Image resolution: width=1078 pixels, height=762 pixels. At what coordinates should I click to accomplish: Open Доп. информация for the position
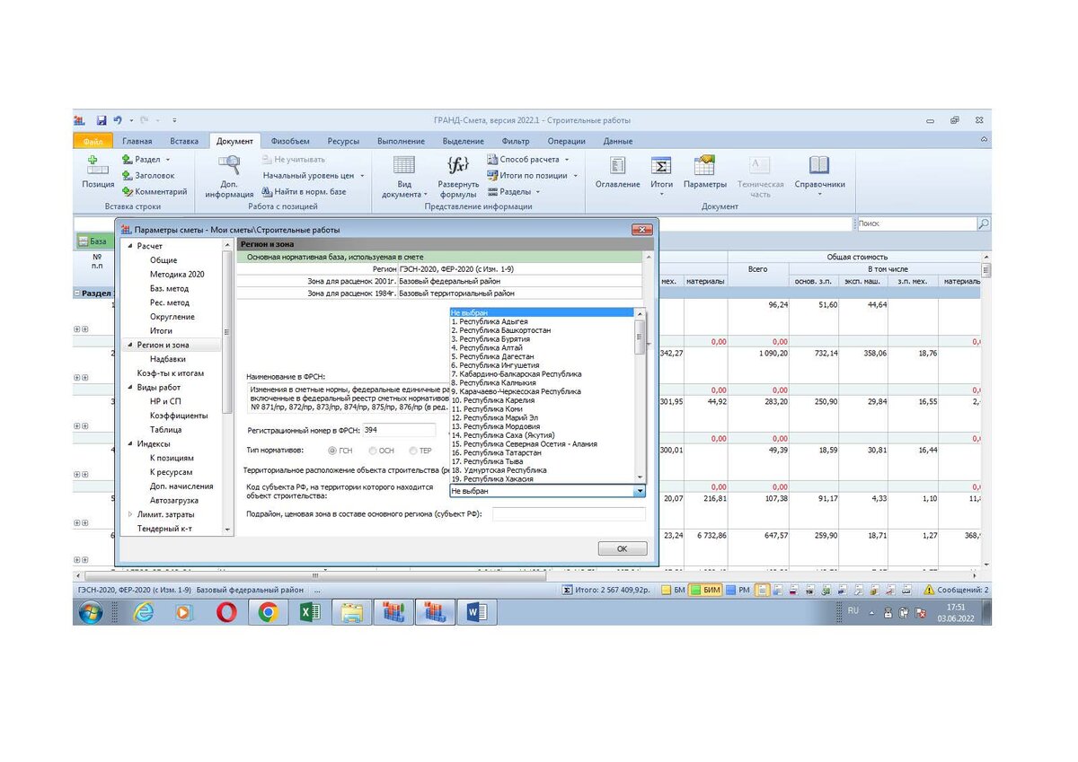(x=229, y=177)
